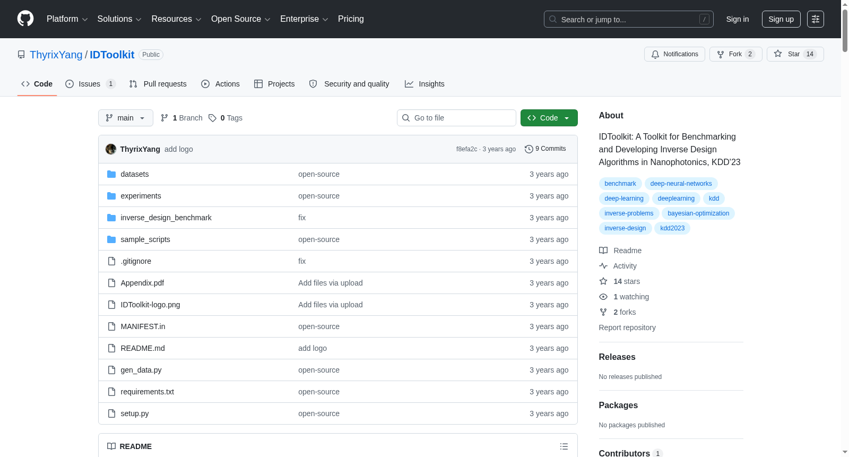
Task: Click the ThyrixYang owner link in title
Action: pos(56,55)
